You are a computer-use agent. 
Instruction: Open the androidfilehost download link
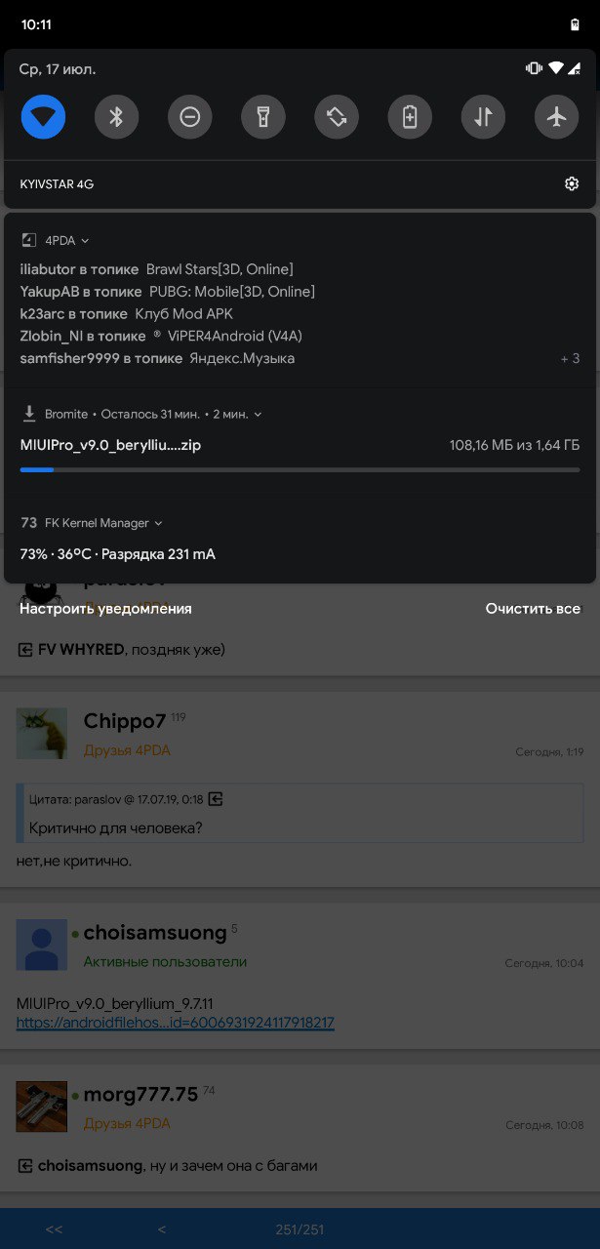pyautogui.click(x=176, y=1023)
